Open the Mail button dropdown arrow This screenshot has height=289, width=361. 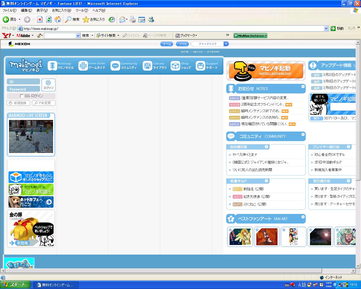pyautogui.click(x=127, y=19)
